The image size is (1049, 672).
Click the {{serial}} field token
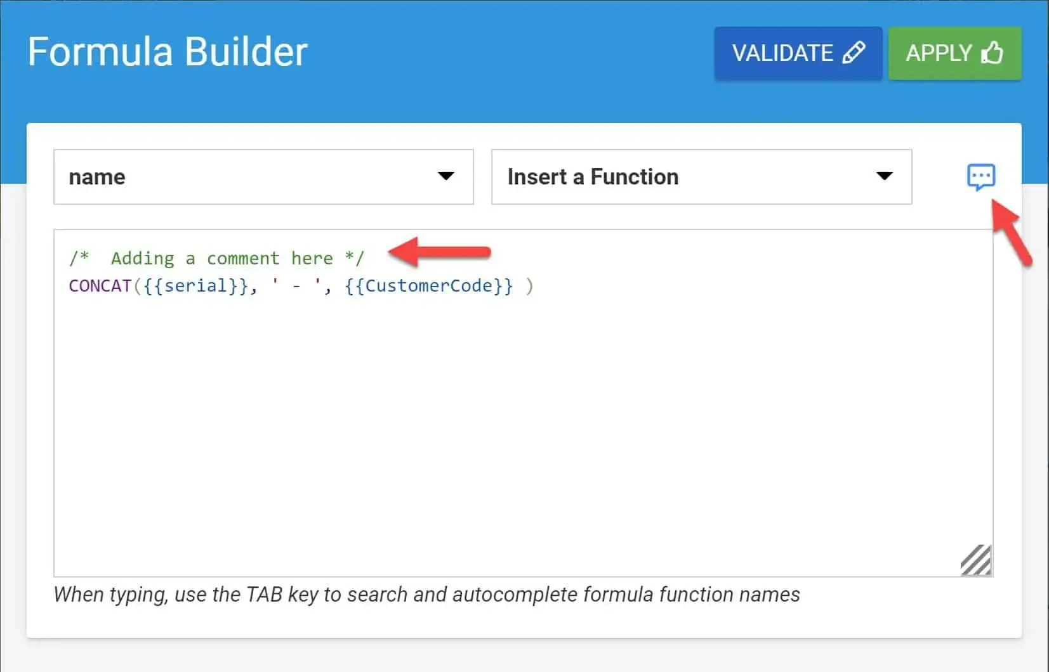coord(195,286)
